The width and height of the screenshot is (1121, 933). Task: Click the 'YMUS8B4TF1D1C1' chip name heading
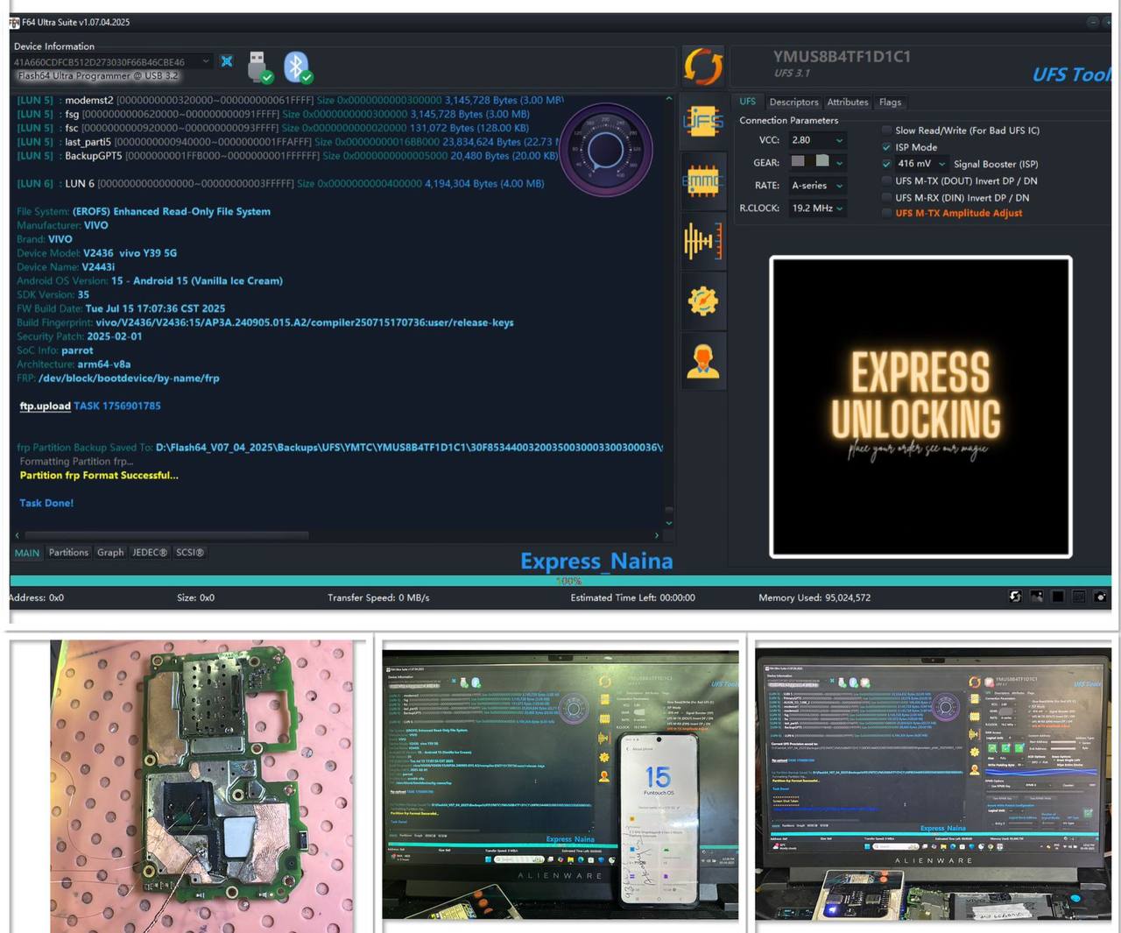point(842,57)
